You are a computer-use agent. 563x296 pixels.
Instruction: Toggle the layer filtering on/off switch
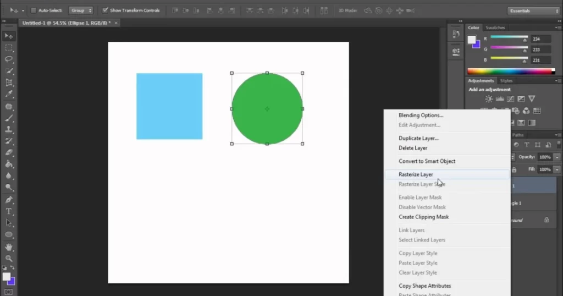click(559, 144)
